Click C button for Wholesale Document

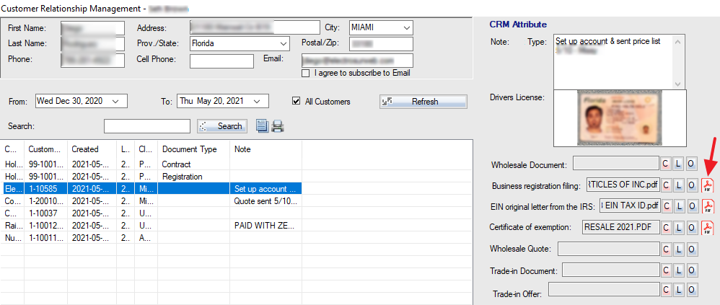coord(666,164)
